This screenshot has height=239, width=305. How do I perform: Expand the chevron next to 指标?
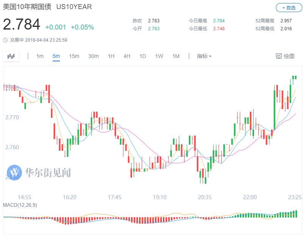(209, 56)
